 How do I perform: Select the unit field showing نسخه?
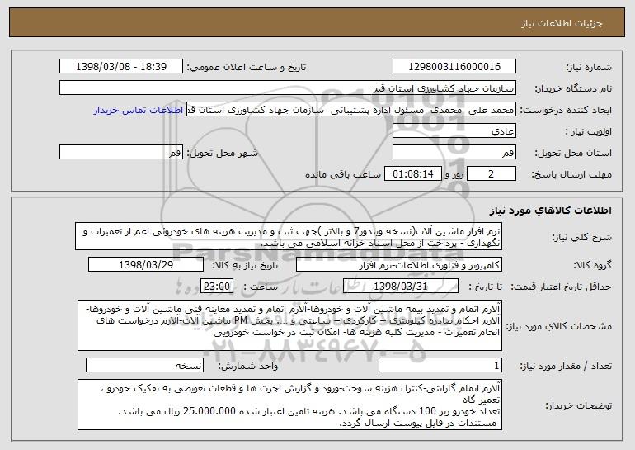[144, 365]
